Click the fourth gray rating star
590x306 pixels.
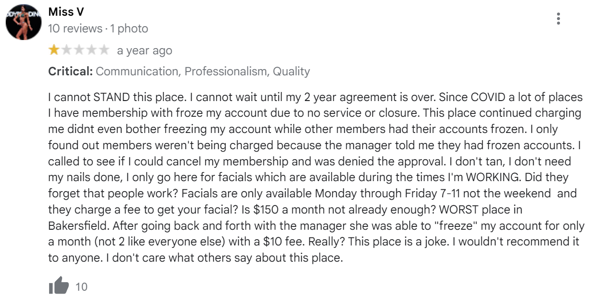[x=92, y=50]
